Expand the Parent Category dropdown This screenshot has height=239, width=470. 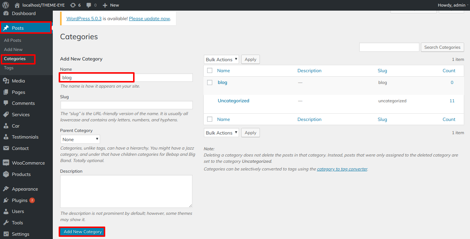[80, 139]
